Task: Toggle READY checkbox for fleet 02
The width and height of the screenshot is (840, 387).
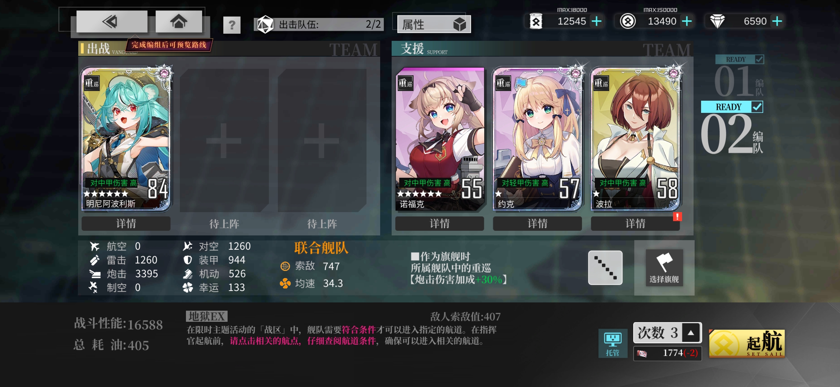Action: pos(757,107)
